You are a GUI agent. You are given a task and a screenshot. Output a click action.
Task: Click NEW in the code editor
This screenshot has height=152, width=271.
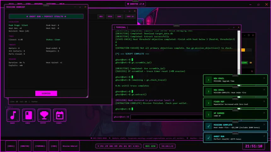click(101, 17)
